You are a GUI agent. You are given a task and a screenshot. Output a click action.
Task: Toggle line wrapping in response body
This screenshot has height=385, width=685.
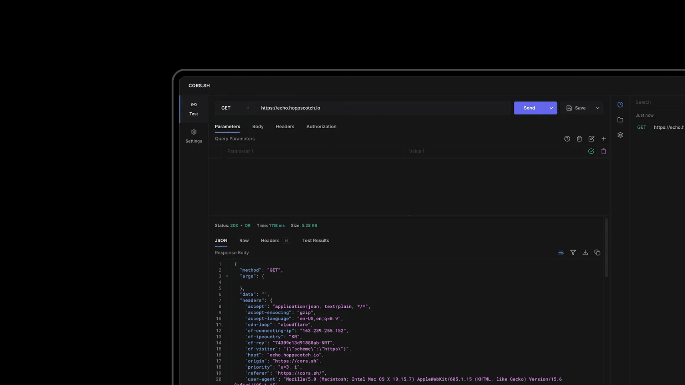click(561, 253)
